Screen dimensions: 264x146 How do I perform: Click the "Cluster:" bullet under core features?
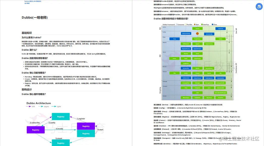(x=67, y=80)
